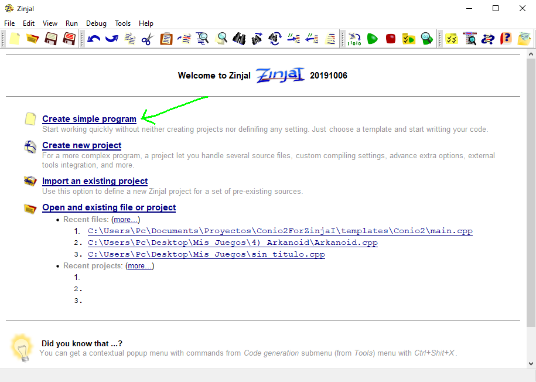The image size is (536, 382).
Task: Open the Help menu
Action: (x=146, y=23)
